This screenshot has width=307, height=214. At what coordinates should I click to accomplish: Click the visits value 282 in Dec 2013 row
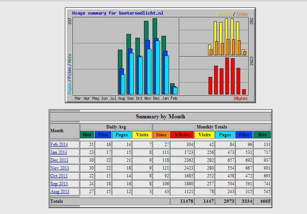(x=210, y=160)
